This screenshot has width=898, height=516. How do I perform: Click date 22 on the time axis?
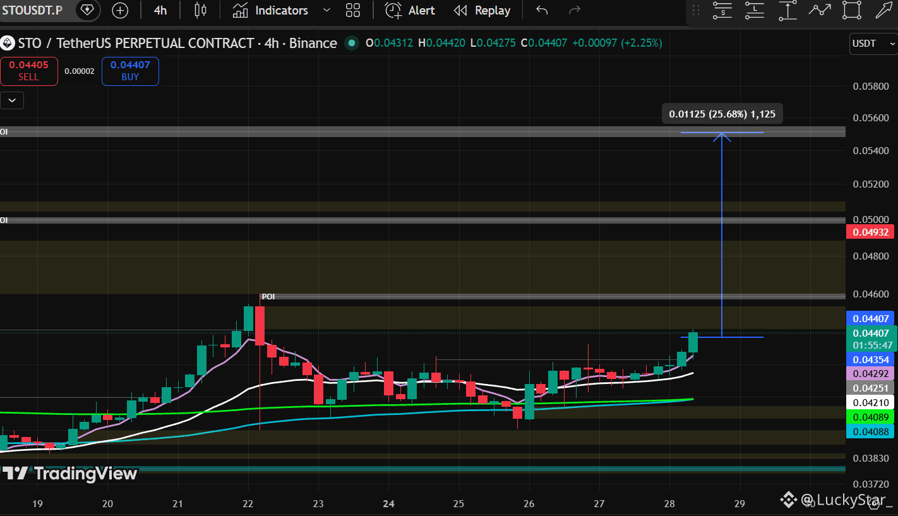[x=248, y=503]
